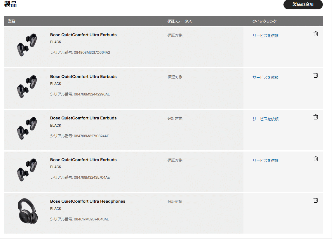Click the headphones' 保証対象 warranty status
Image resolution: width=336 pixels, height=240 pixels.
[x=175, y=202]
